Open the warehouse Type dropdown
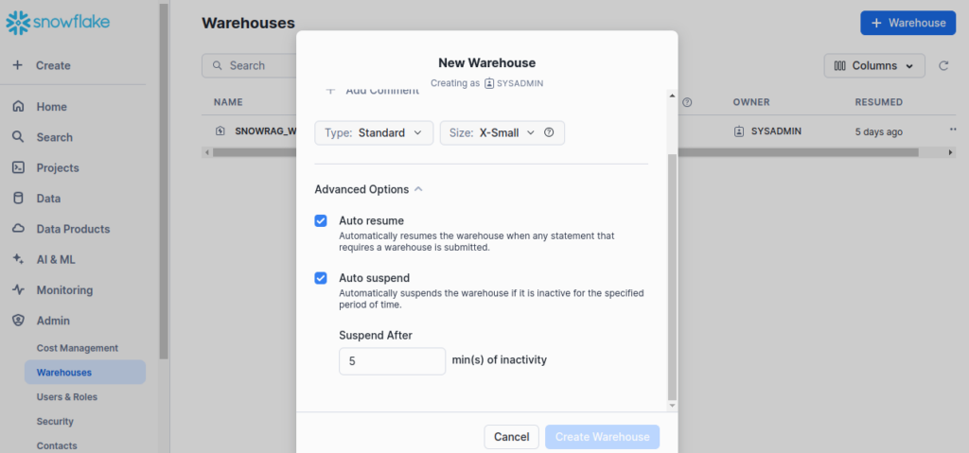 [x=374, y=132]
